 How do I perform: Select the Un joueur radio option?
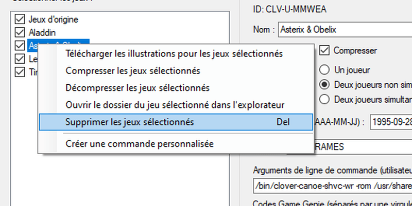[324, 70]
